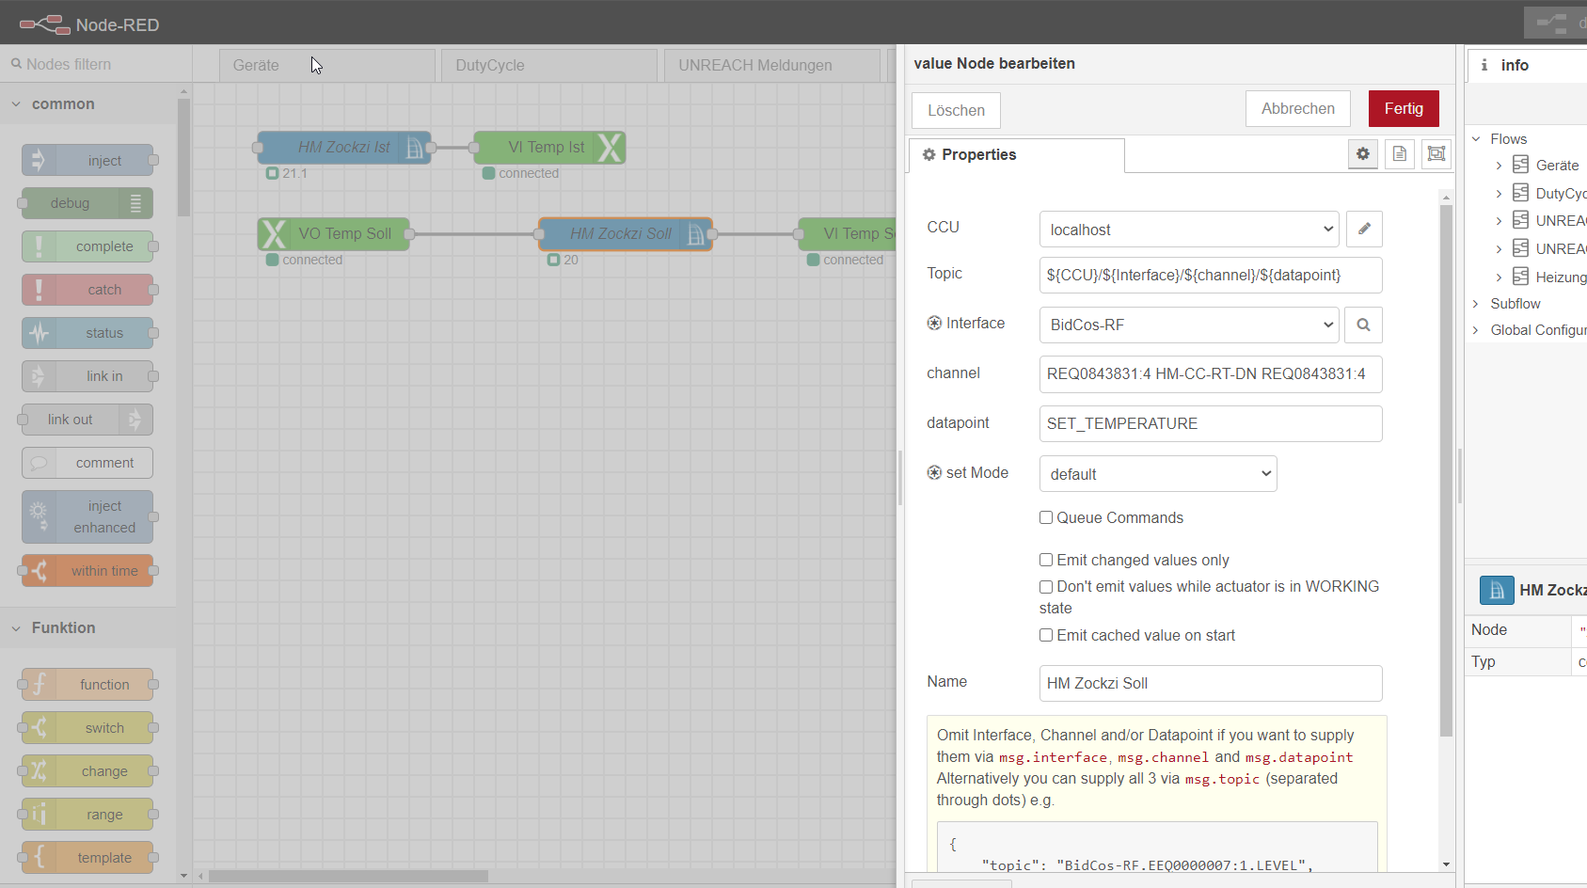Select the VO Temp Soll node
The image size is (1587, 888).
(334, 234)
